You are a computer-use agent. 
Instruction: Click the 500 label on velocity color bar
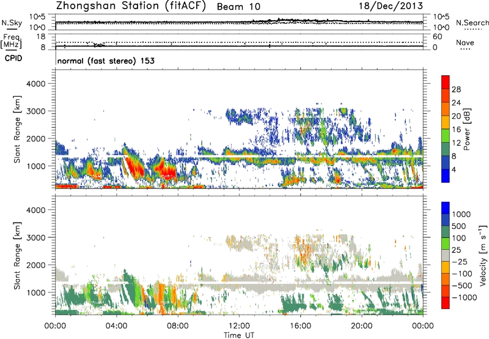point(458,226)
